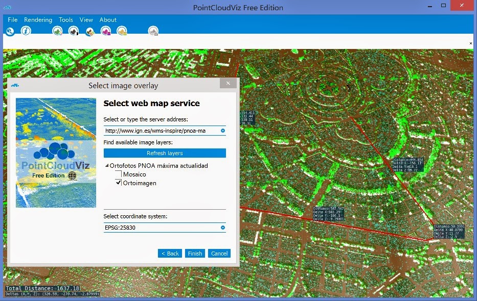Click the Deltas (X,Y,Z) status text

(52, 294)
